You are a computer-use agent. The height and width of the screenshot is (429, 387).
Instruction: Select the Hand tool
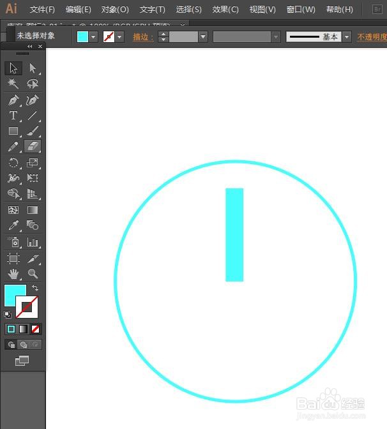tap(13, 274)
